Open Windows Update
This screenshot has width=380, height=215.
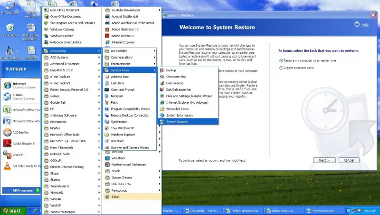coord(72,36)
